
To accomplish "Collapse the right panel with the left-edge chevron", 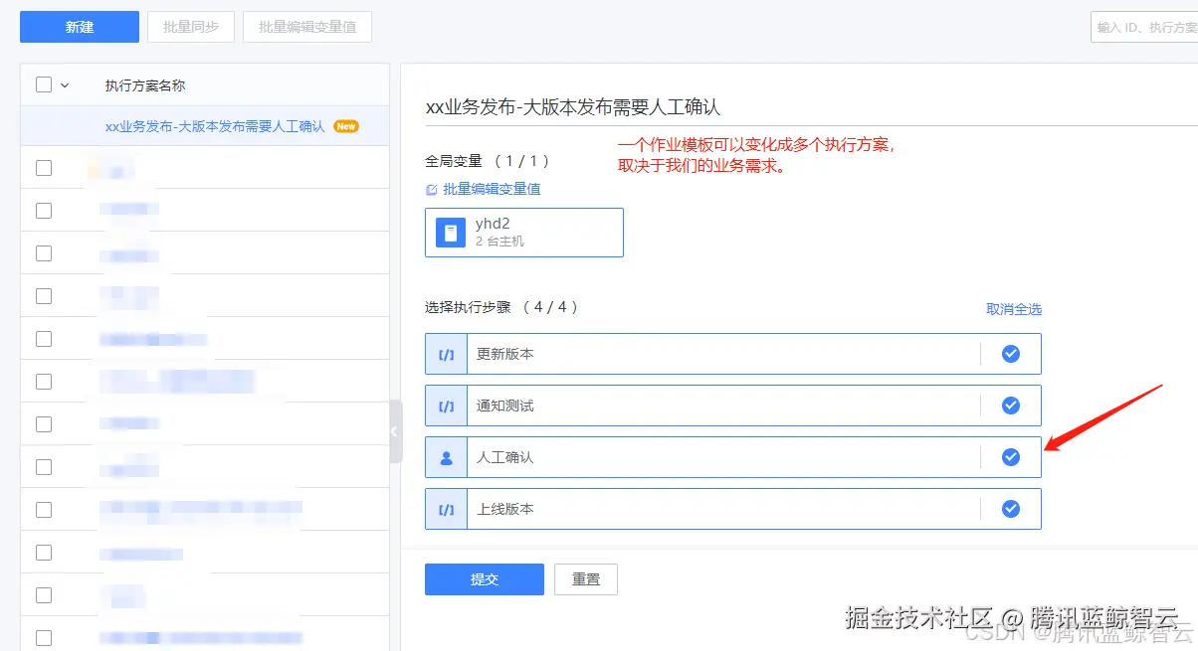I will tap(394, 432).
